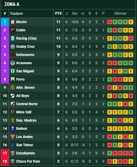
Task: Click the Colón team badge
Action: click(x=13, y=30)
